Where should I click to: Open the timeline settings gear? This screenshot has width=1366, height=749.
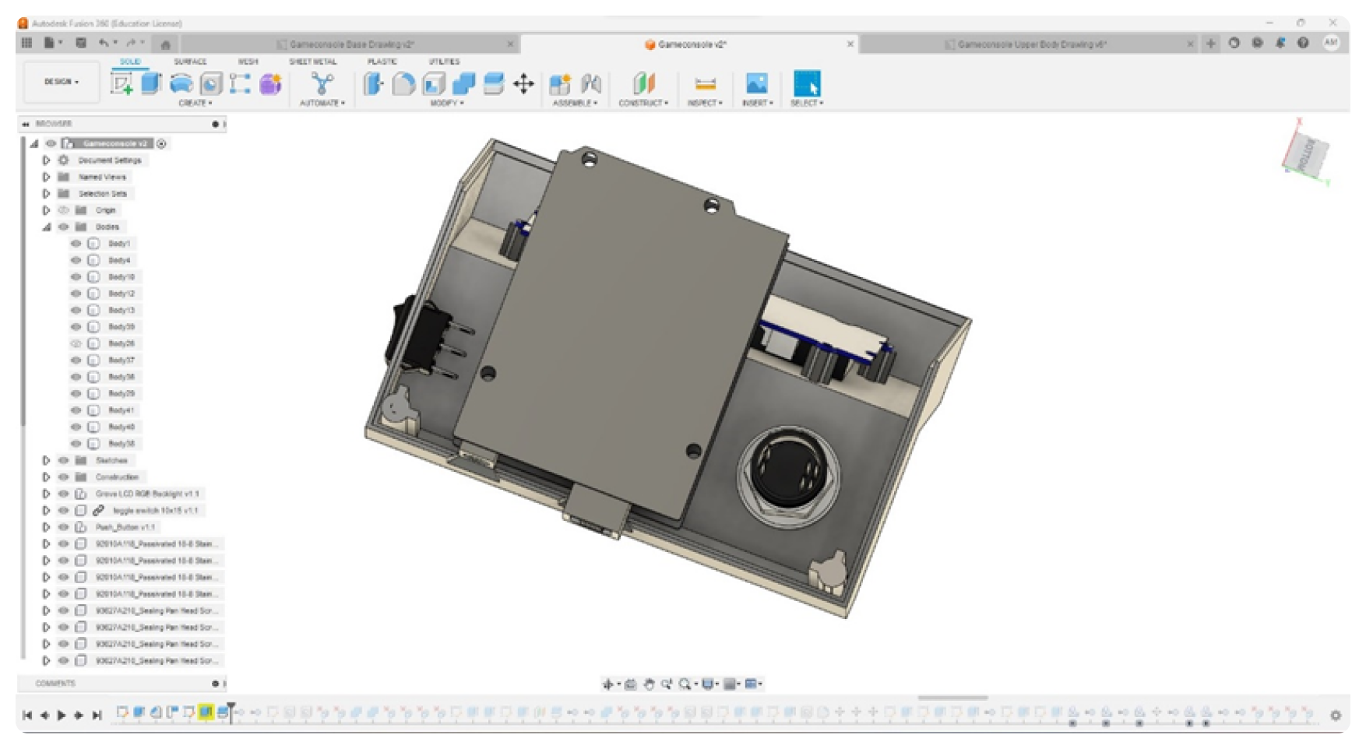(x=1336, y=715)
